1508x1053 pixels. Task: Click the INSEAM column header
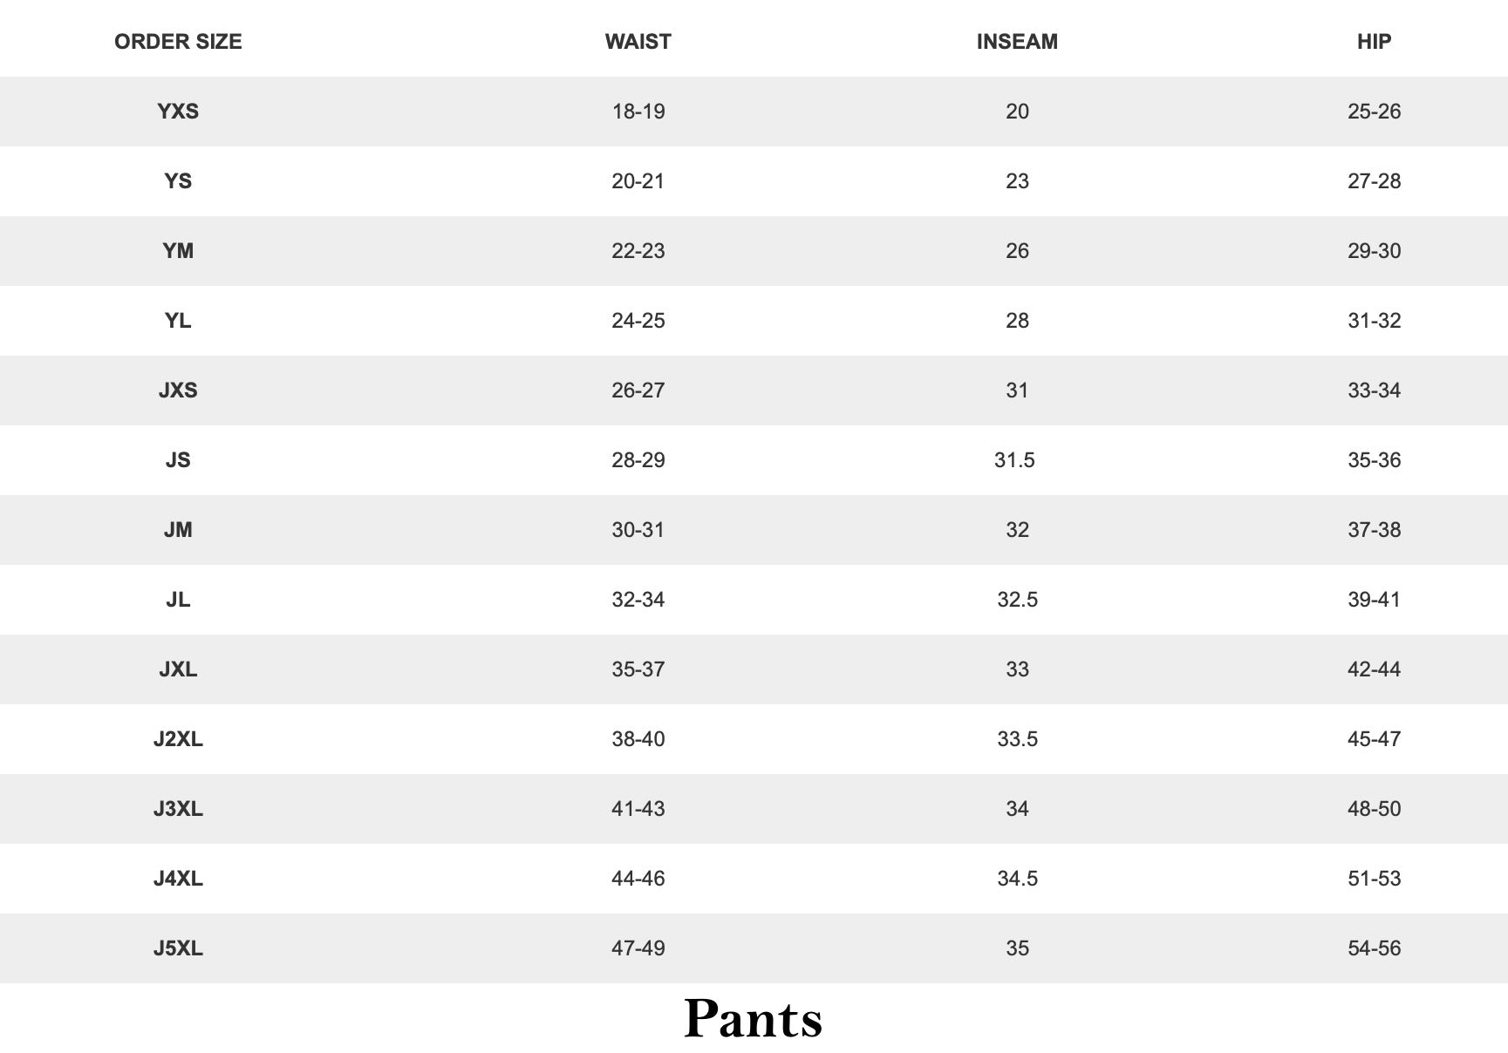(1017, 42)
